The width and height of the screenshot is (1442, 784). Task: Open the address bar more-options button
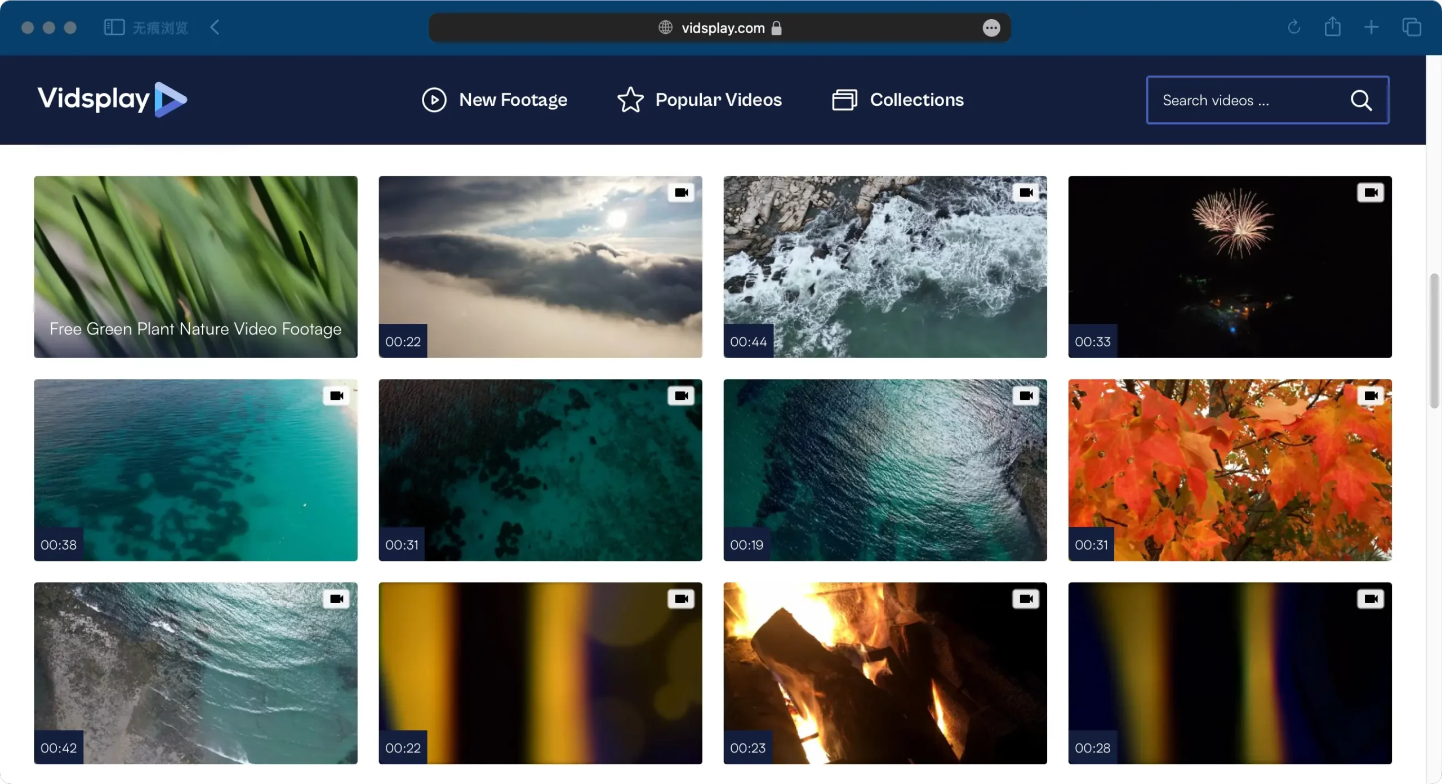click(x=991, y=28)
